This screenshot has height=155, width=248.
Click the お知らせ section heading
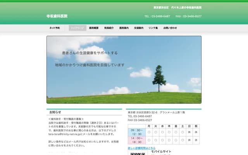click(x=55, y=112)
